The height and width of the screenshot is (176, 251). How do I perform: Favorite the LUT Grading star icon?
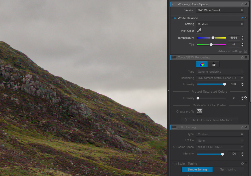[242, 127]
